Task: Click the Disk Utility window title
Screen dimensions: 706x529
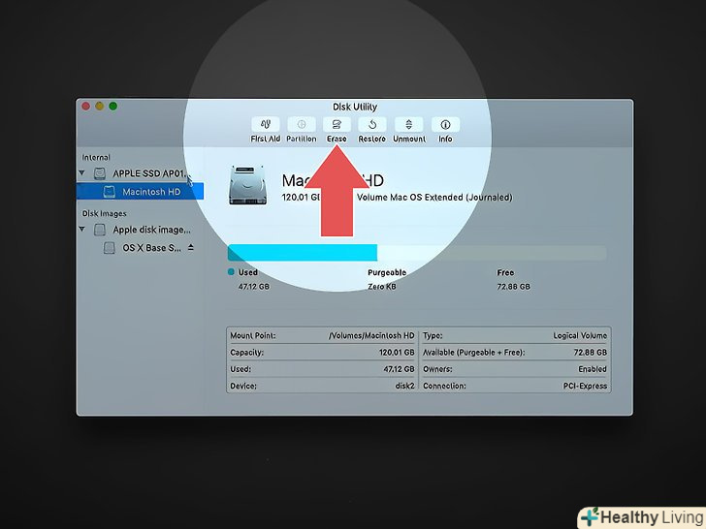Action: point(355,107)
